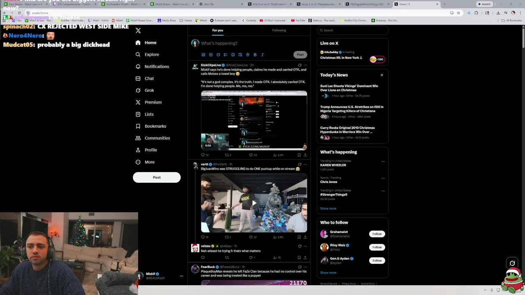Show more under Who to follow

click(x=328, y=272)
